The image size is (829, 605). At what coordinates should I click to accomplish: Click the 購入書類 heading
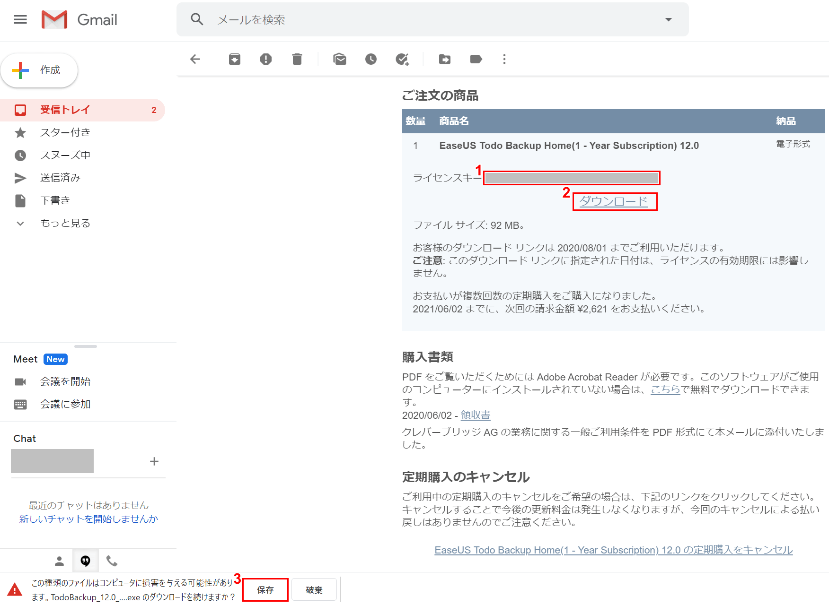tap(428, 357)
